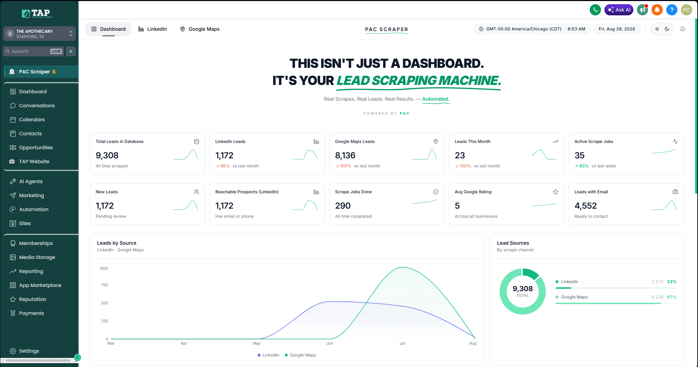Open the megaphone announcements icon
Viewport: 698px width, 367px height.
[642, 10]
